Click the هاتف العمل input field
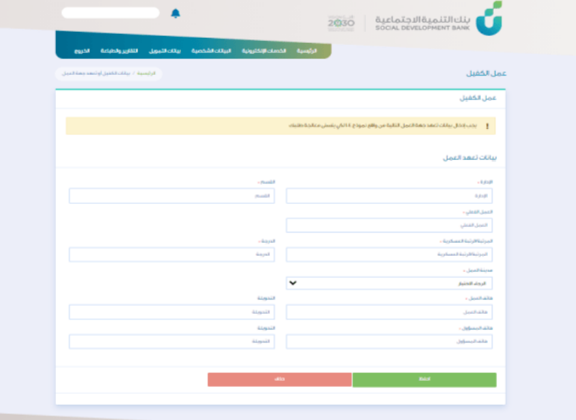 click(389, 312)
